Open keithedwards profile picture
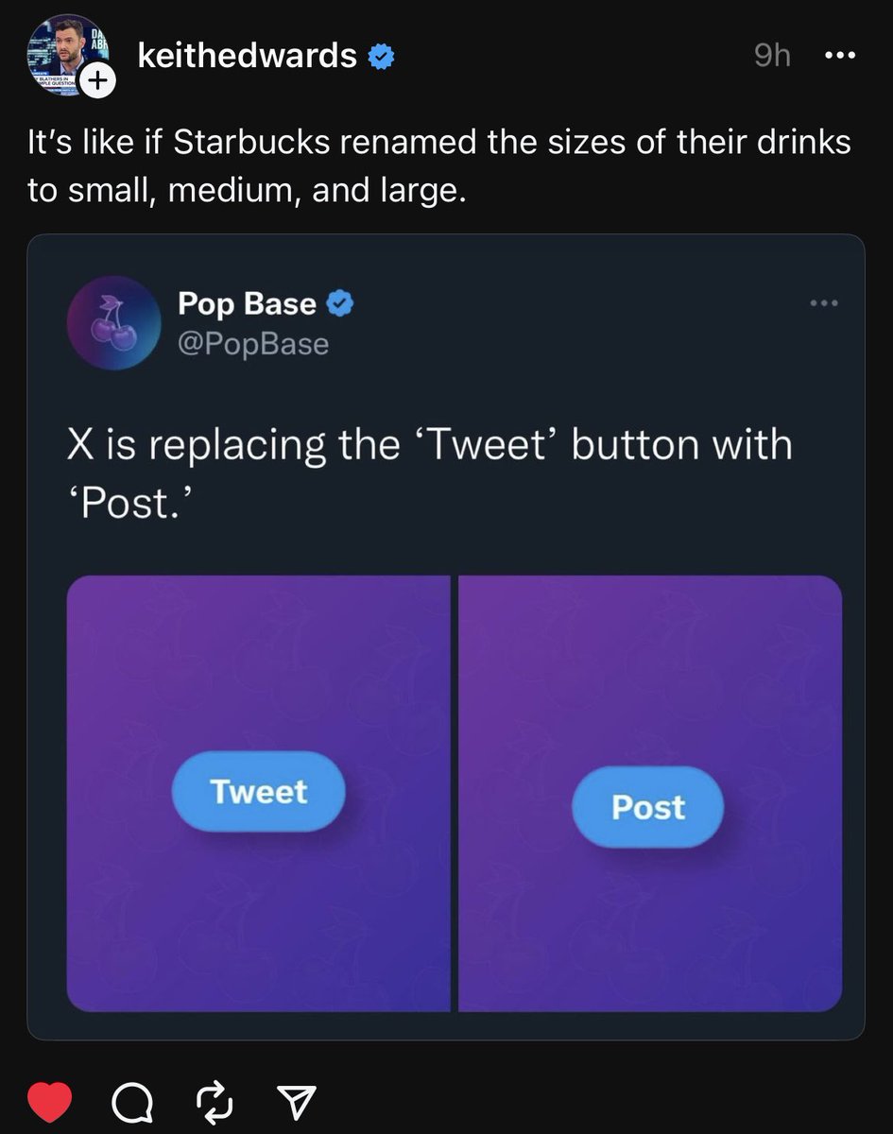Viewport: 893px width, 1134px height. coord(63,53)
